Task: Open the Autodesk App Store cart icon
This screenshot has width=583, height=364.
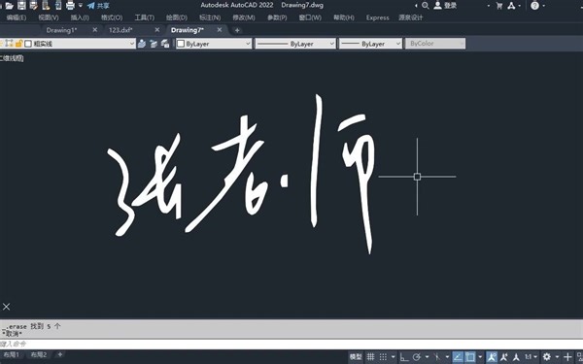Action: point(499,6)
